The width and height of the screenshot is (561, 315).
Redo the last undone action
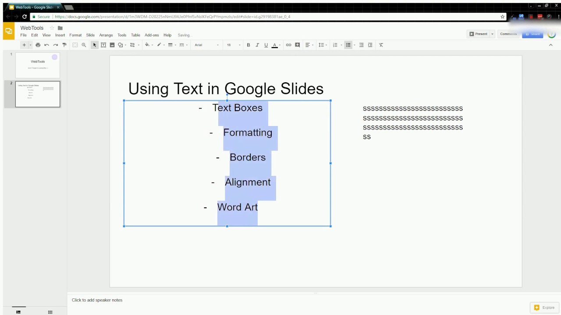[x=55, y=45]
